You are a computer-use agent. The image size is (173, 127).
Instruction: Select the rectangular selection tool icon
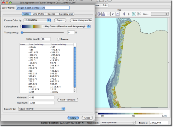[108, 14]
